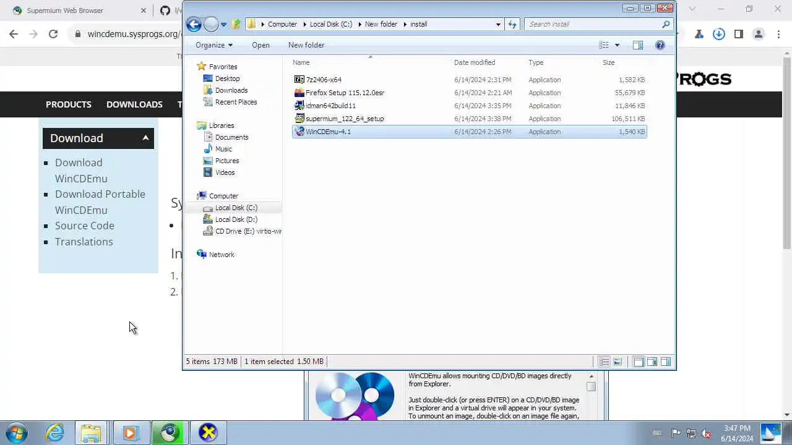The width and height of the screenshot is (792, 445).
Task: Click the Open command in toolbar
Action: pos(260,45)
